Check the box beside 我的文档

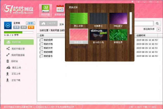tap(41, 44)
